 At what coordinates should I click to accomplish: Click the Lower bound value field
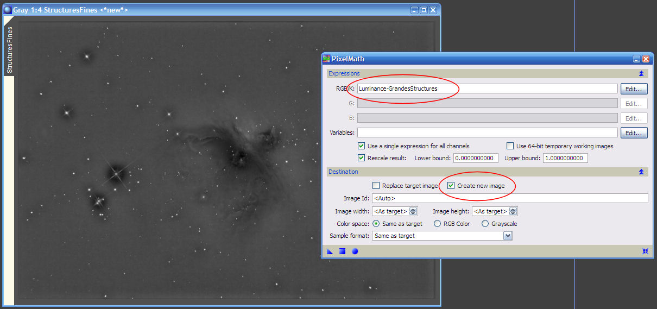[x=476, y=158]
